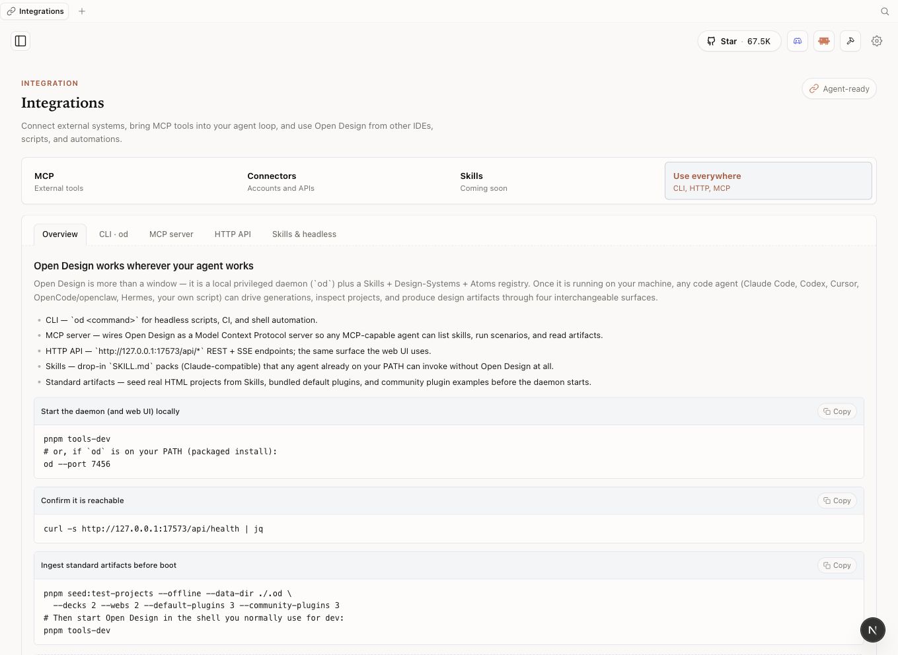Open the Discord community icon
The height and width of the screenshot is (655, 898).
click(798, 41)
